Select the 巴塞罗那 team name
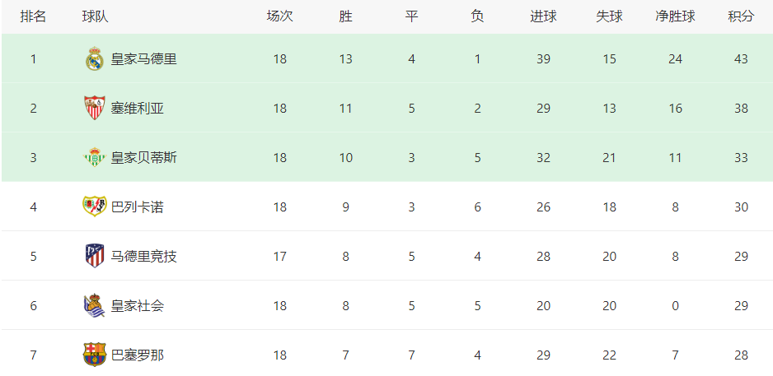The width and height of the screenshot is (773, 376). (137, 355)
